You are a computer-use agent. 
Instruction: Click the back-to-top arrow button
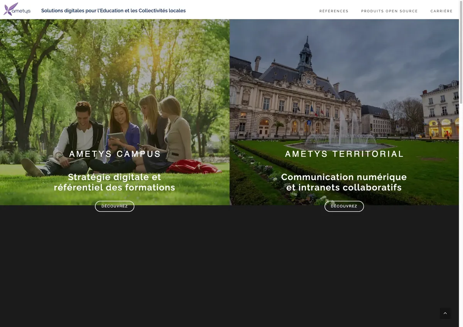tap(445, 313)
